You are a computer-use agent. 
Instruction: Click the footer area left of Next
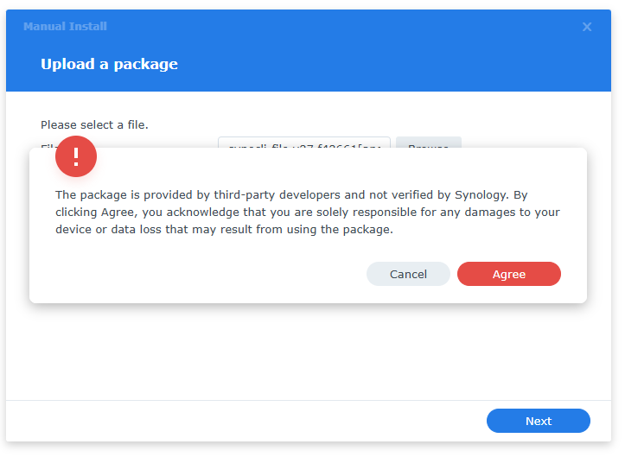[259, 421]
